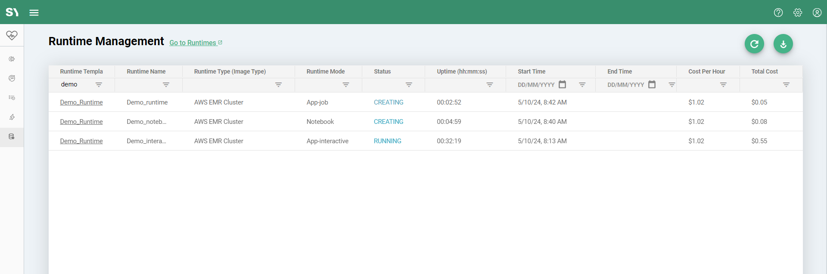This screenshot has width=827, height=274.
Task: Click the lightning bolt sidebar icon
Action: coord(12,117)
